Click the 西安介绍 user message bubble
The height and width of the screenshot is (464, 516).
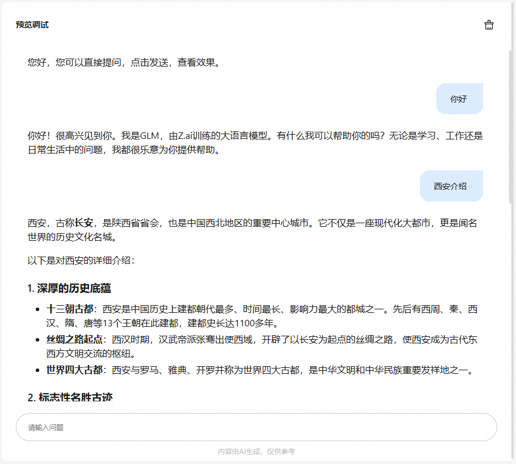tap(451, 186)
